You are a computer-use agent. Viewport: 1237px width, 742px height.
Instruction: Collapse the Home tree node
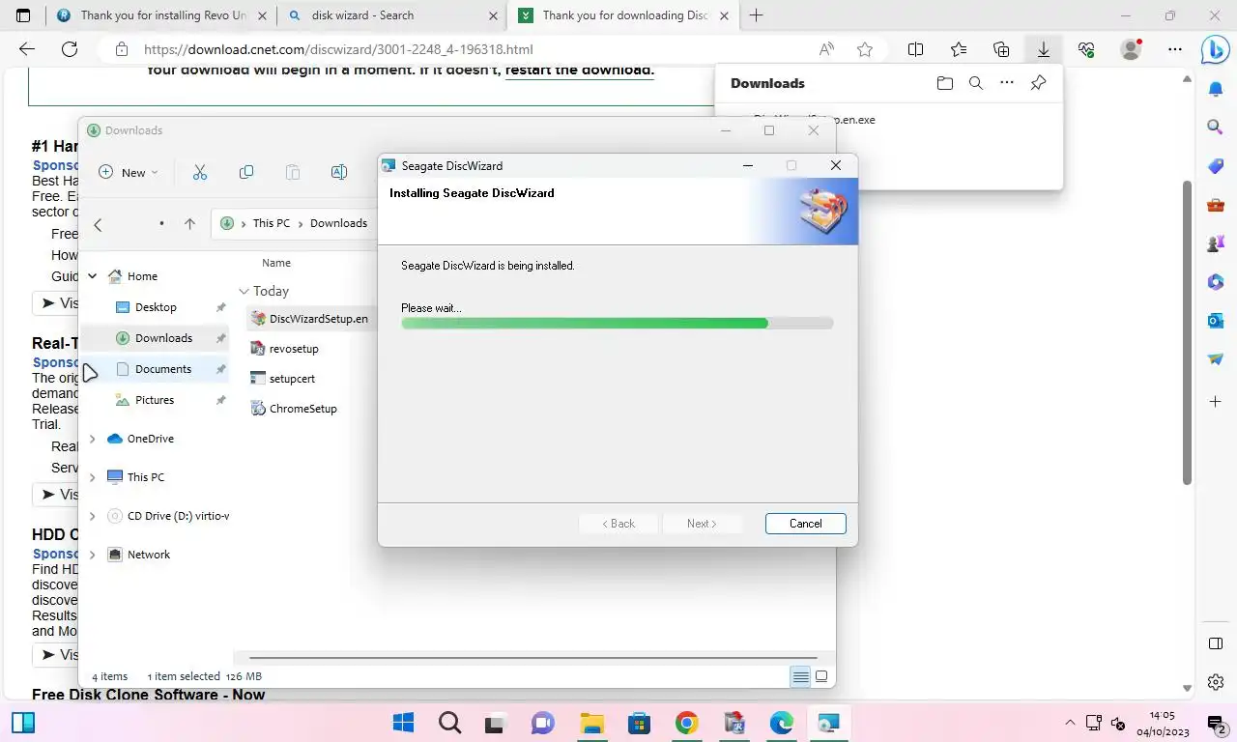coord(93,276)
